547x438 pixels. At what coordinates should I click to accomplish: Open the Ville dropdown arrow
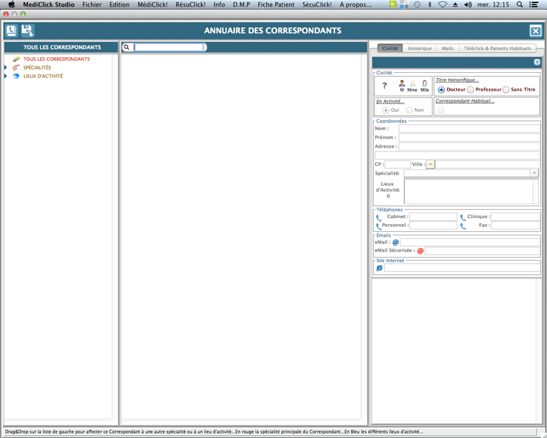tap(430, 164)
